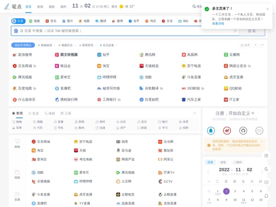Image resolution: width=276 pixels, height=207 pixels.
Task: Switch to 首页 top tab
Action: [29, 7]
